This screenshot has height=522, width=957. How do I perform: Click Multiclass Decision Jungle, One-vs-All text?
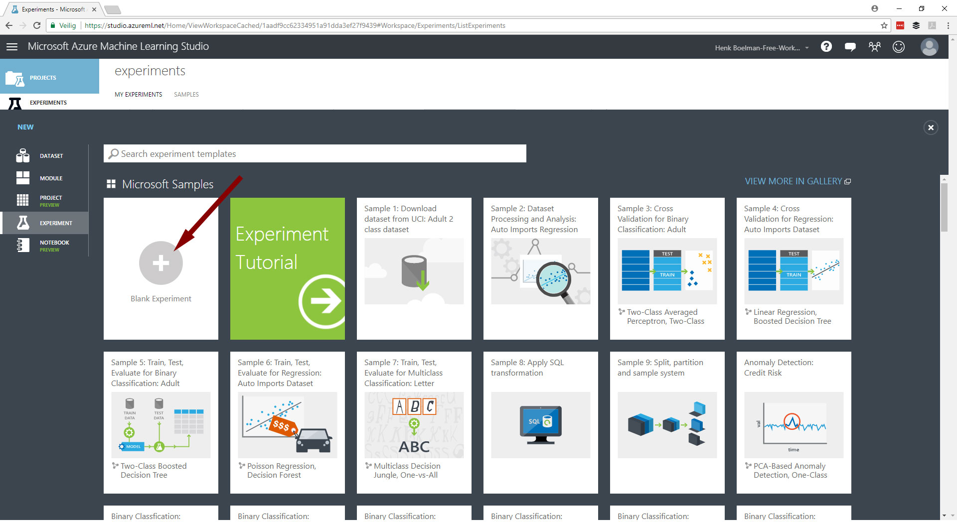click(407, 471)
